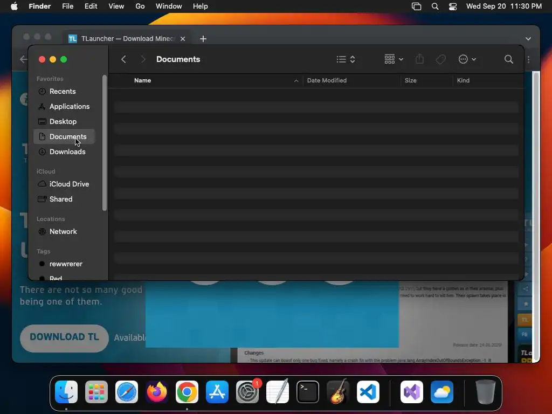Open the Help menu
Viewport: 552px width, 414px height.
(201, 6)
